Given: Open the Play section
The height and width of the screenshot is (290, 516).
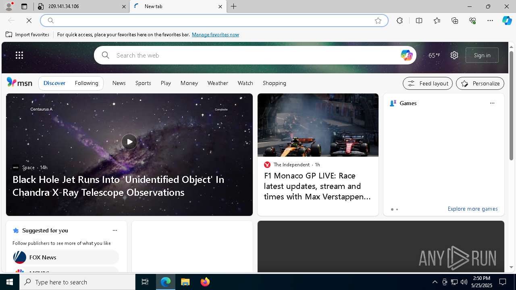Looking at the screenshot, I should pos(166,83).
